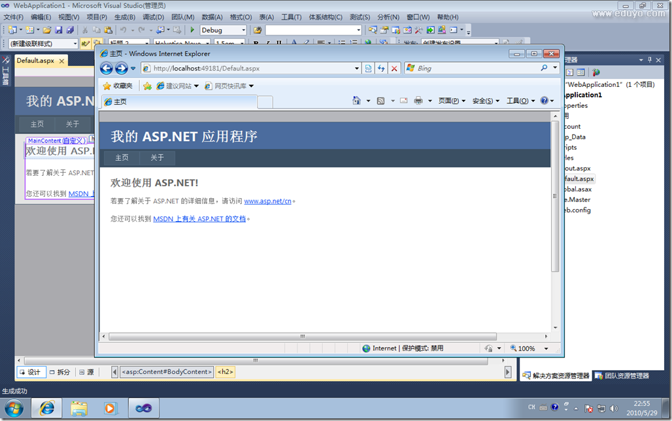Click the IE refresh page icon
The image size is (672, 421).
(381, 69)
